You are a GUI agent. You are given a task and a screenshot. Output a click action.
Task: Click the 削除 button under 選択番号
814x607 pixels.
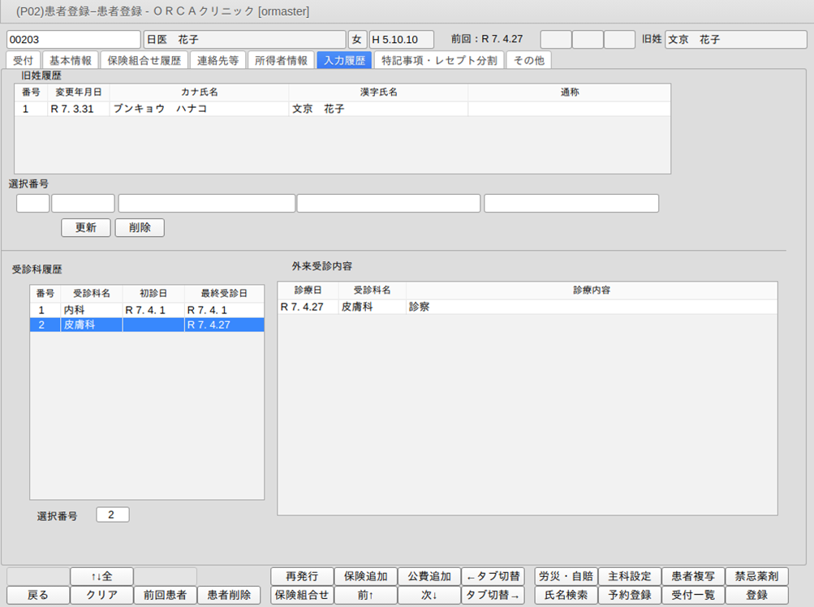click(x=140, y=228)
